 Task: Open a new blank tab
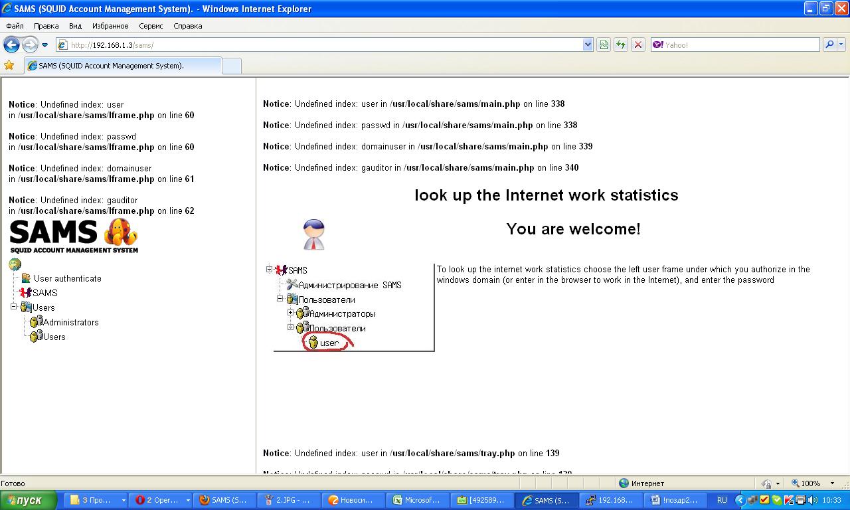pos(231,66)
